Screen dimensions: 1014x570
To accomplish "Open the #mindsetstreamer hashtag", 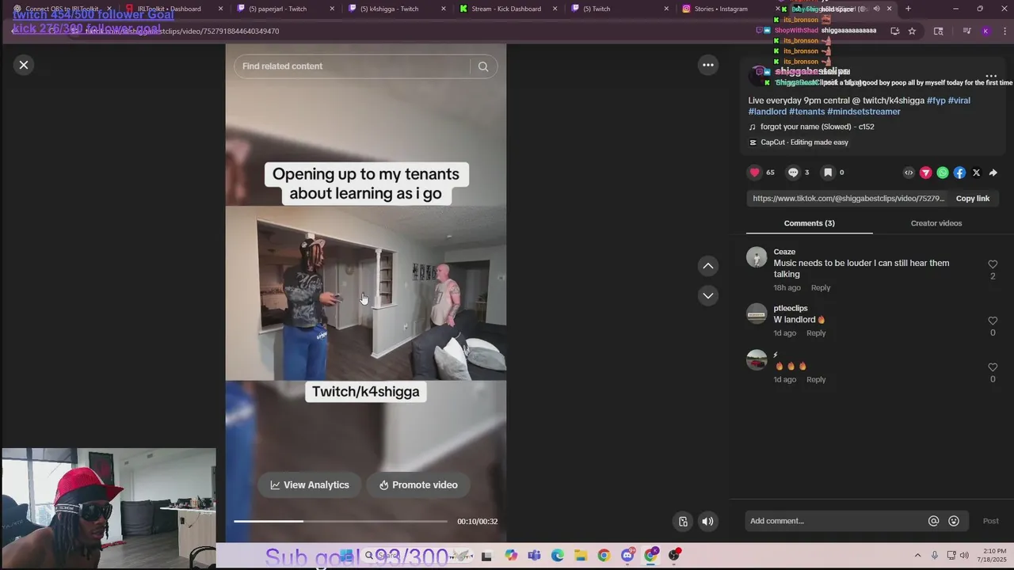I will (863, 112).
